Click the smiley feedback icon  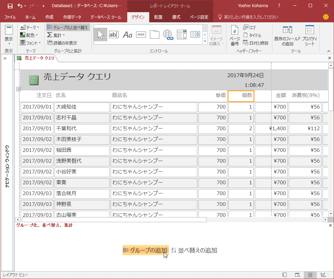[326, 17]
